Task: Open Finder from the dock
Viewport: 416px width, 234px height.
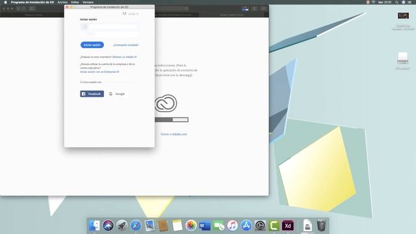Action: click(x=94, y=226)
